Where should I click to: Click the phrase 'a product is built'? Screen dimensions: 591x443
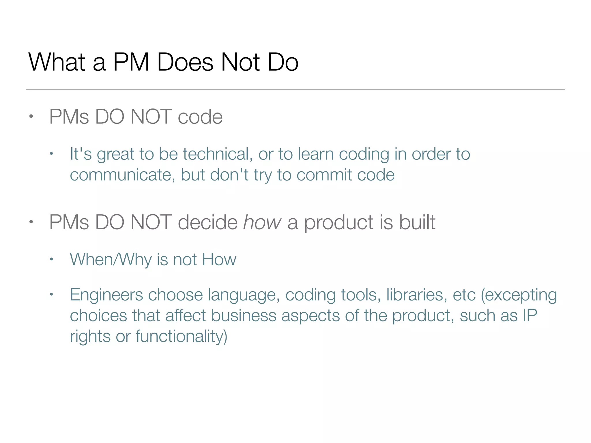[361, 222]
